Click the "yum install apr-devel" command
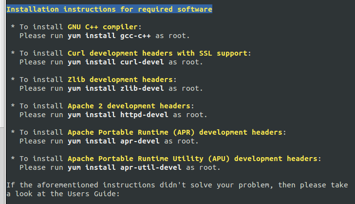355x204 pixels. coord(113,141)
